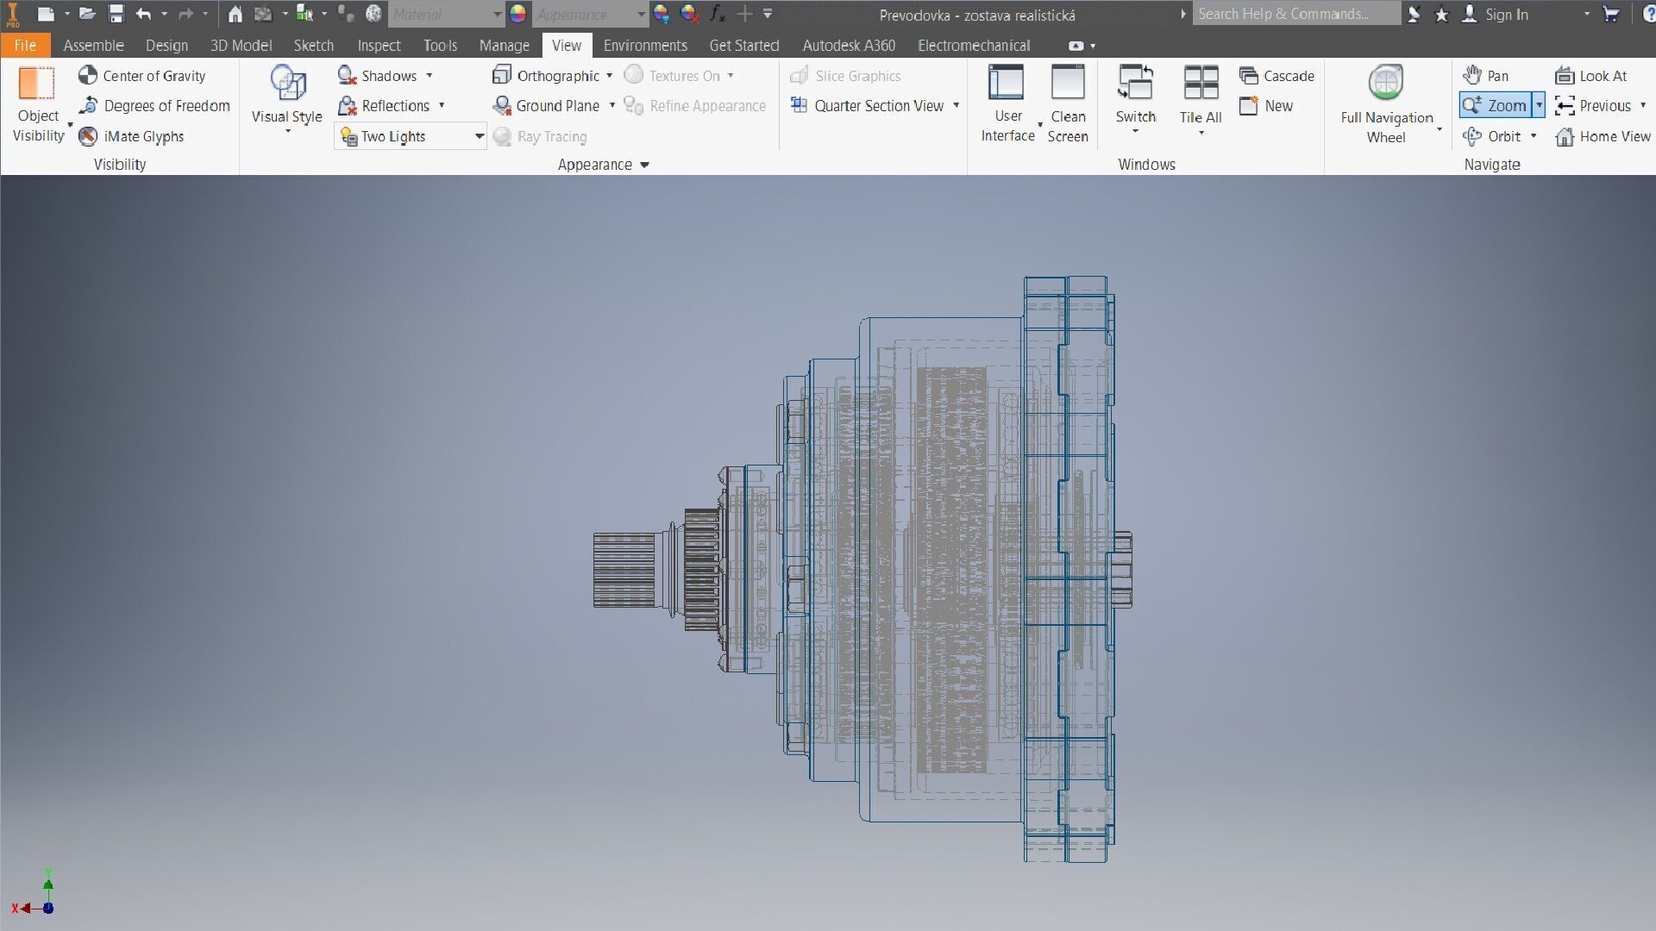This screenshot has height=931, width=1656.
Task: Click Ray Tracing button
Action: click(540, 136)
